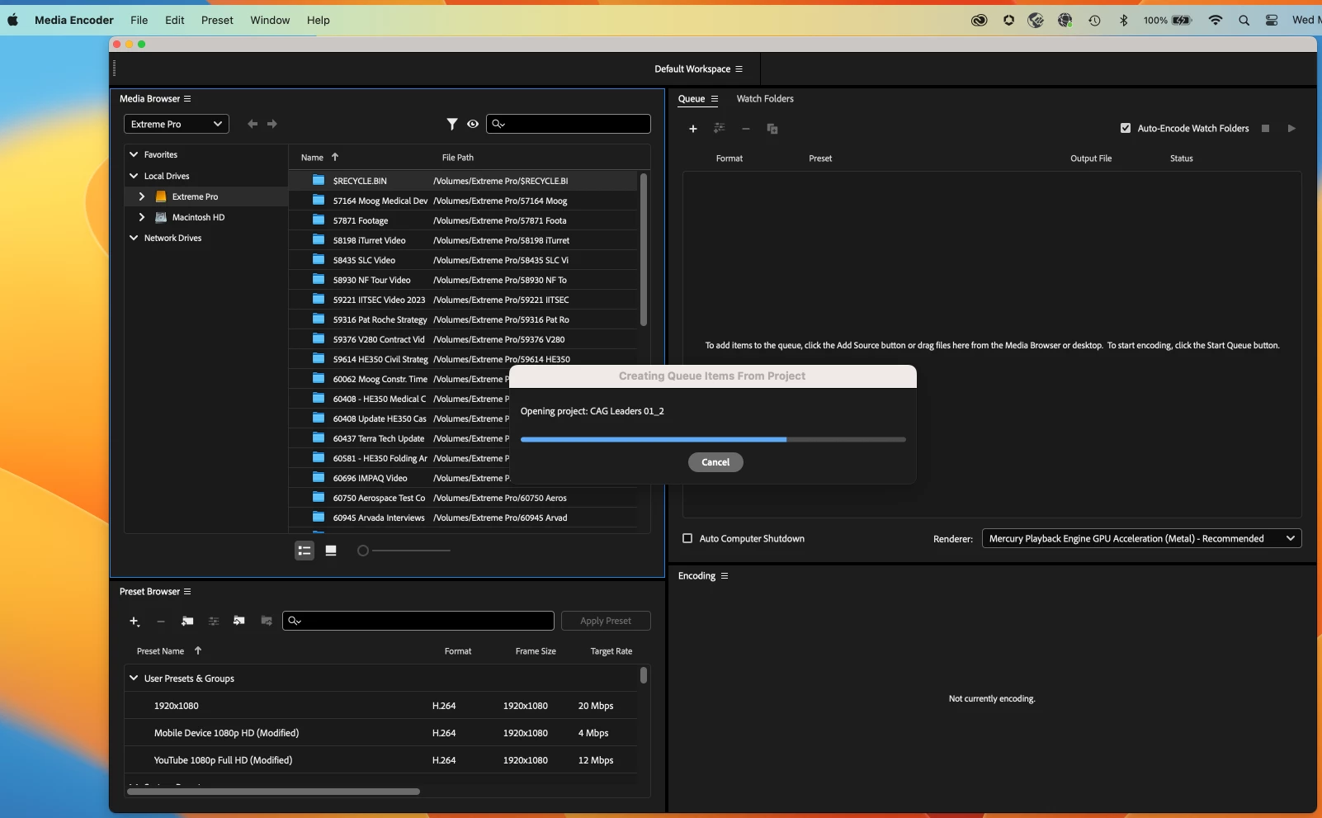Open the Renderer dropdown
The image size is (1322, 818).
coord(1141,538)
